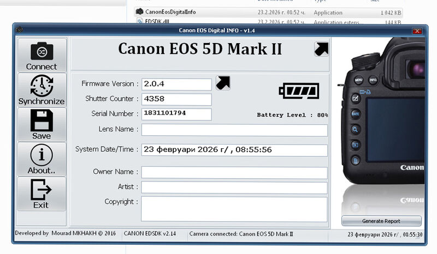
Task: Select CanonEosDigitalInfo file in Explorer list
Action: tap(170, 11)
